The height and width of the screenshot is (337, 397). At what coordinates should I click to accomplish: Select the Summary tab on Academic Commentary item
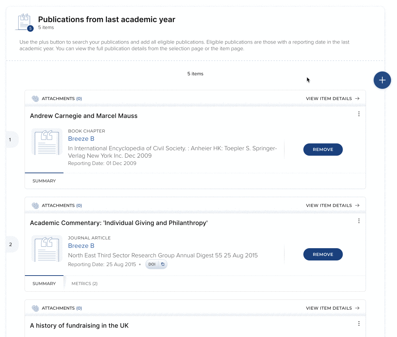pos(44,284)
